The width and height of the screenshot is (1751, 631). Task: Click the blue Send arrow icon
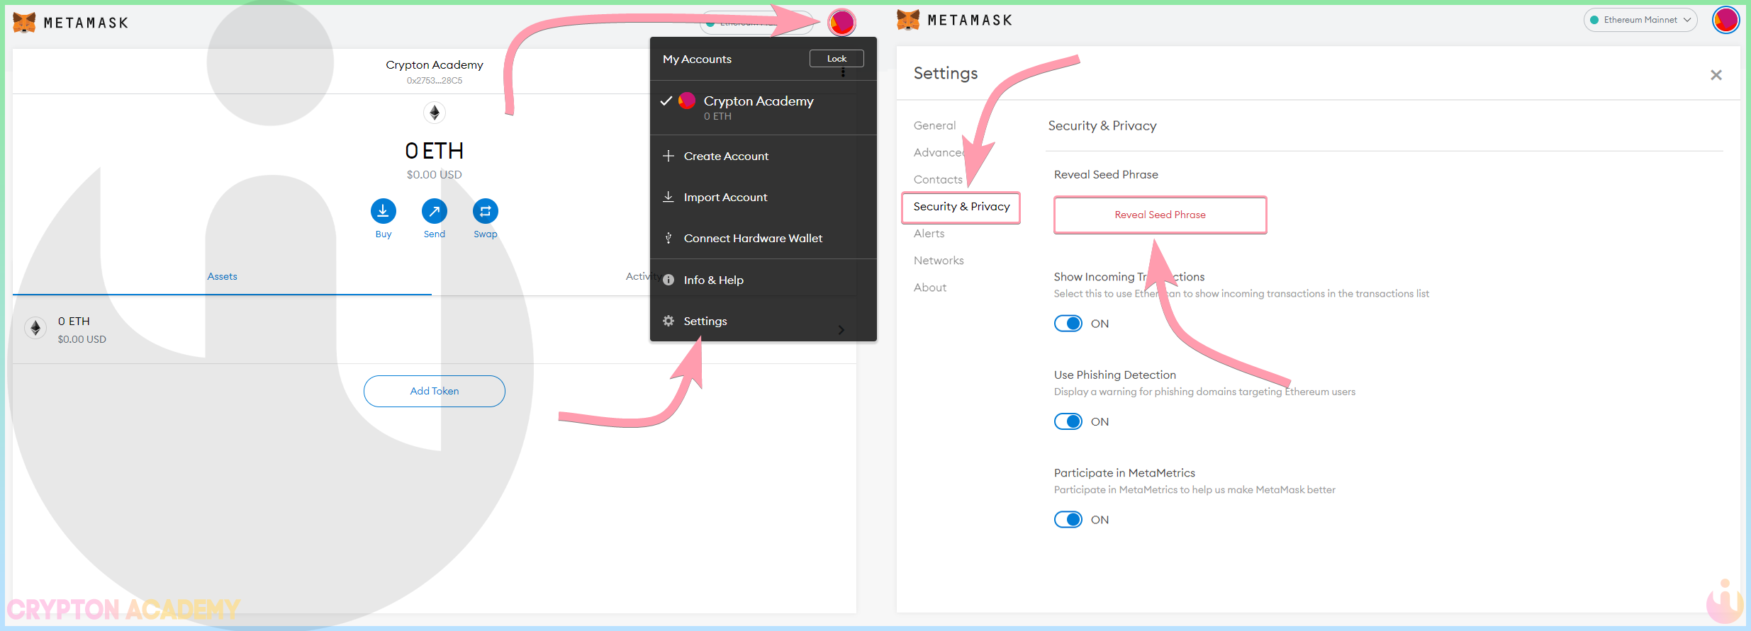(435, 211)
